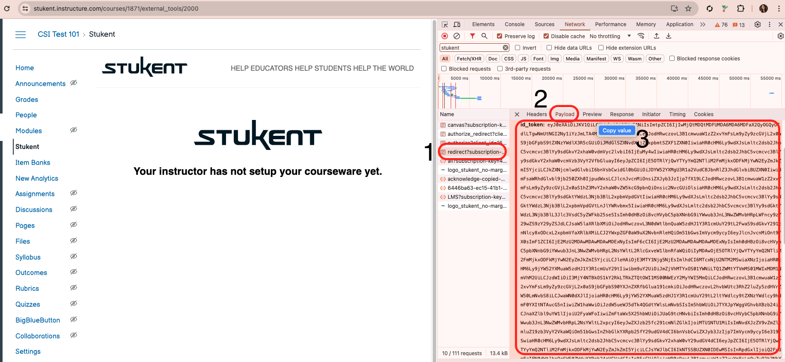Open the Performance tab

point(610,24)
